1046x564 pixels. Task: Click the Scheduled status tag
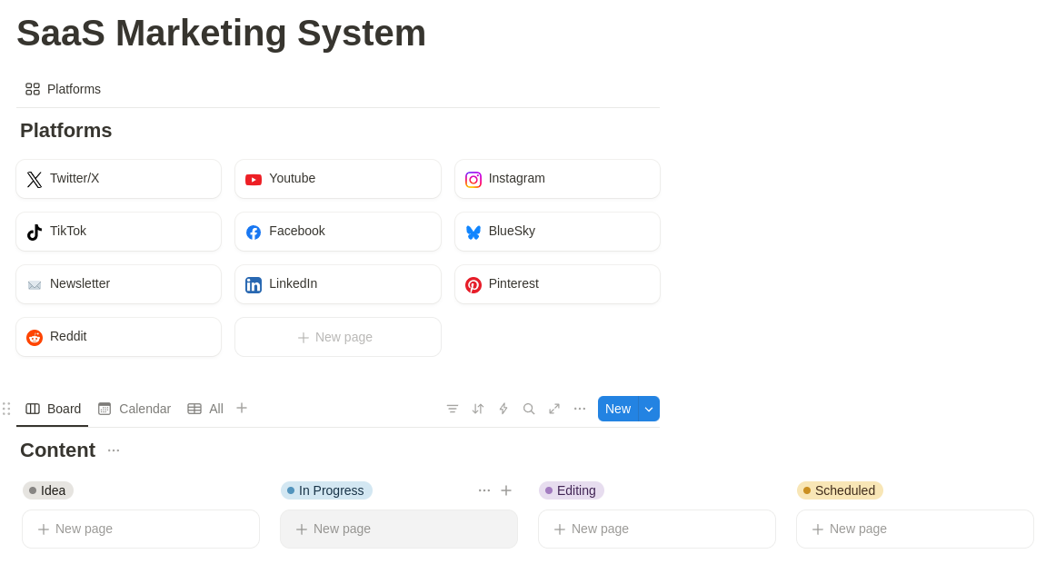840,490
